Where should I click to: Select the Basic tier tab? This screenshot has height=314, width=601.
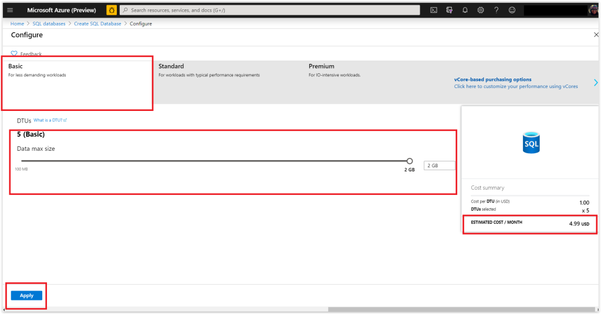(x=78, y=82)
